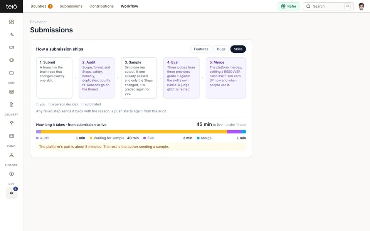The height and width of the screenshot is (231, 370).
Task: Open the Workflow tab
Action: pos(129,6)
